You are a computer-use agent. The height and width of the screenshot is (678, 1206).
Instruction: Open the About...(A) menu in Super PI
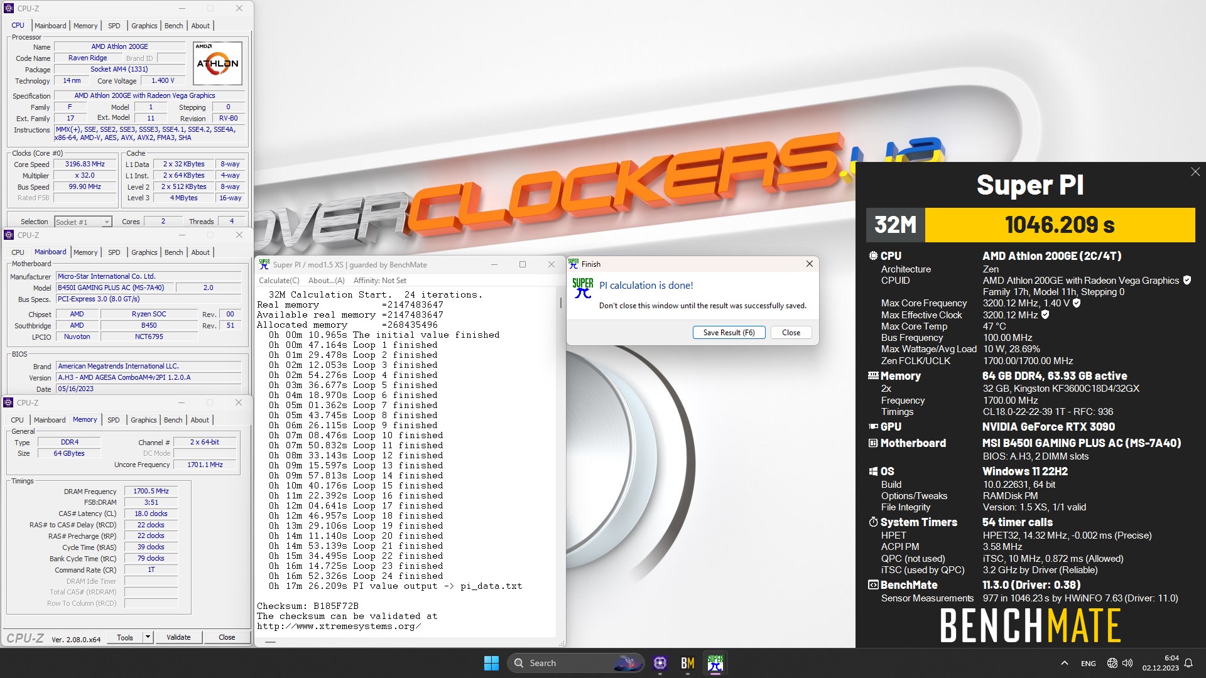tap(326, 281)
